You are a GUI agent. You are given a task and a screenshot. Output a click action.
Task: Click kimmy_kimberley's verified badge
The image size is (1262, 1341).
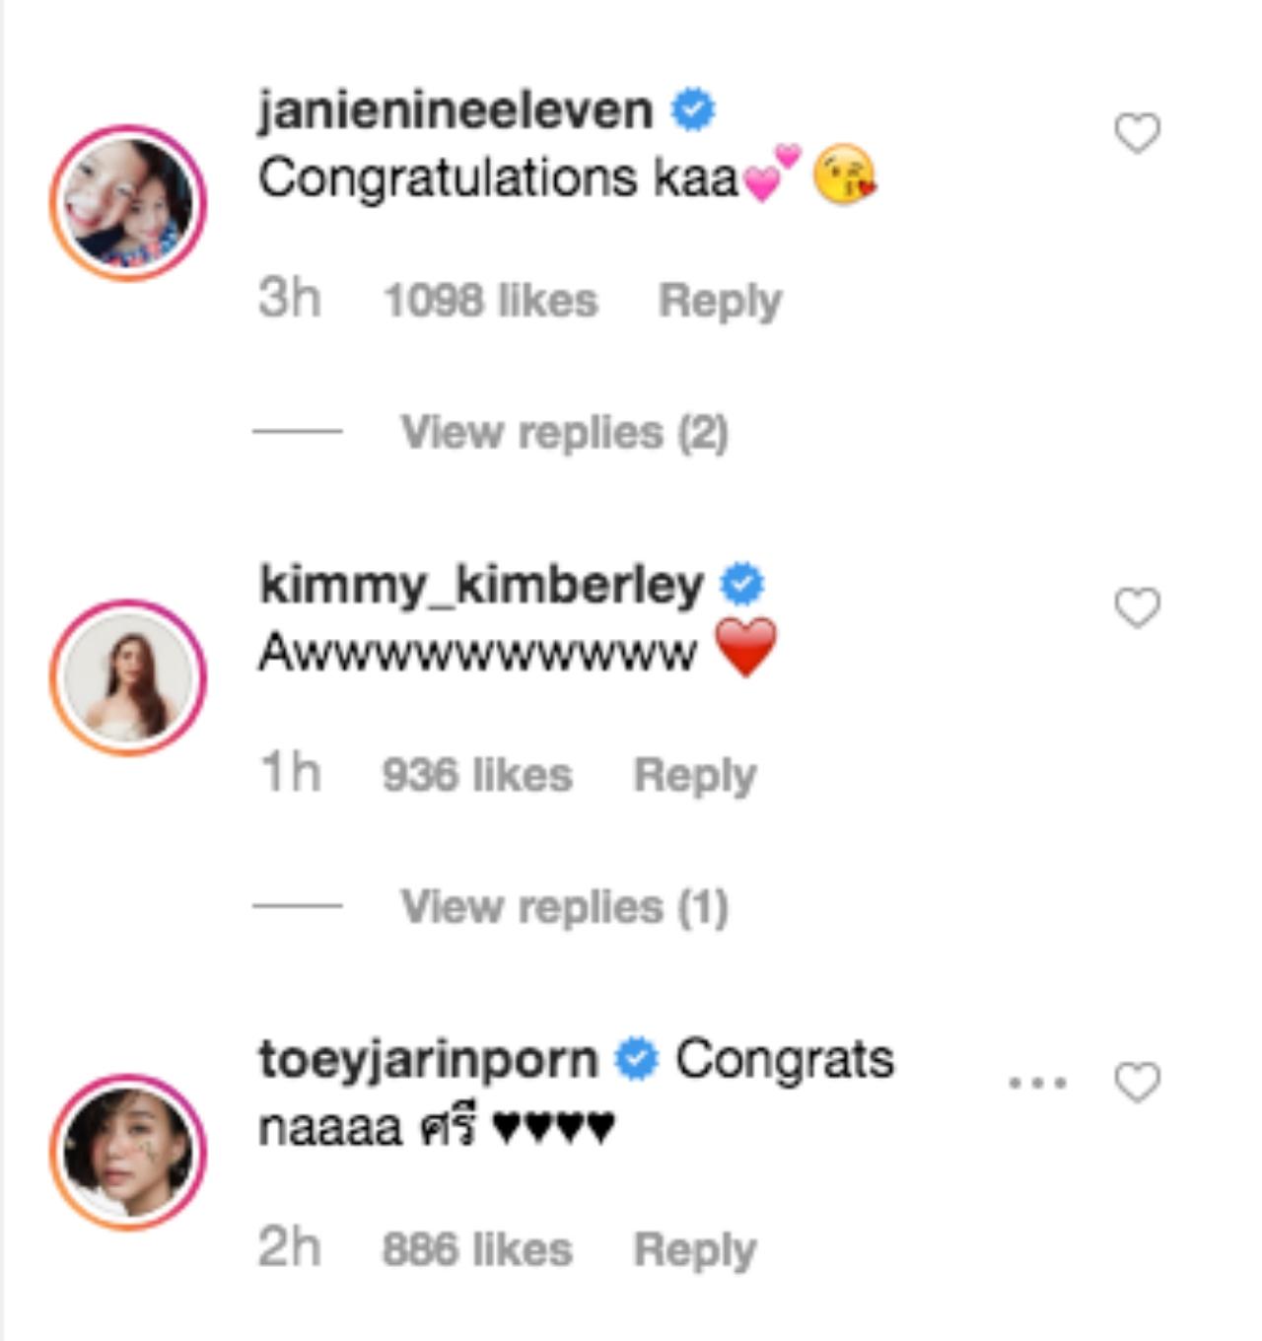742,585
